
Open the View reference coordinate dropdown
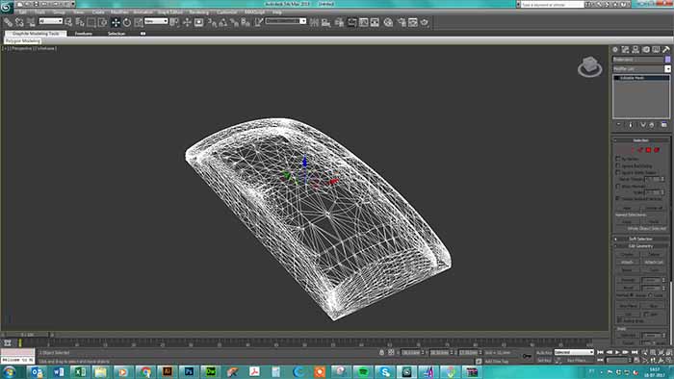156,21
